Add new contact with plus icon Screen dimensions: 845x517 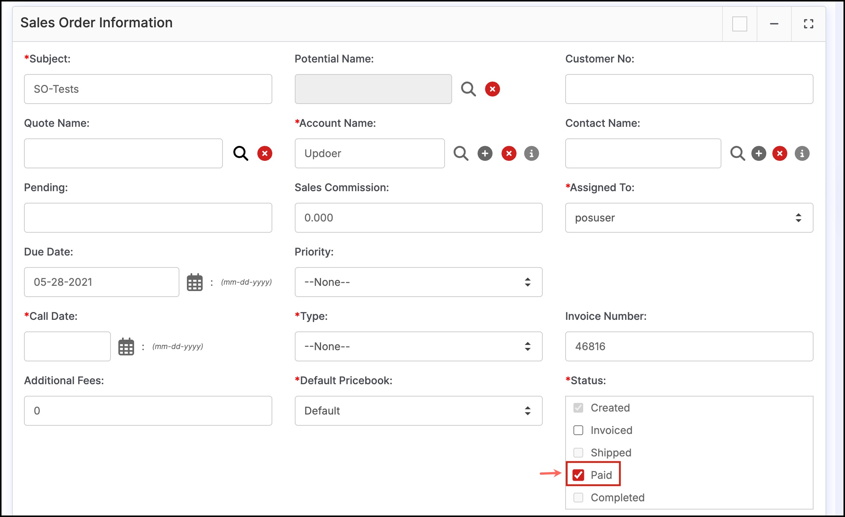tap(758, 153)
